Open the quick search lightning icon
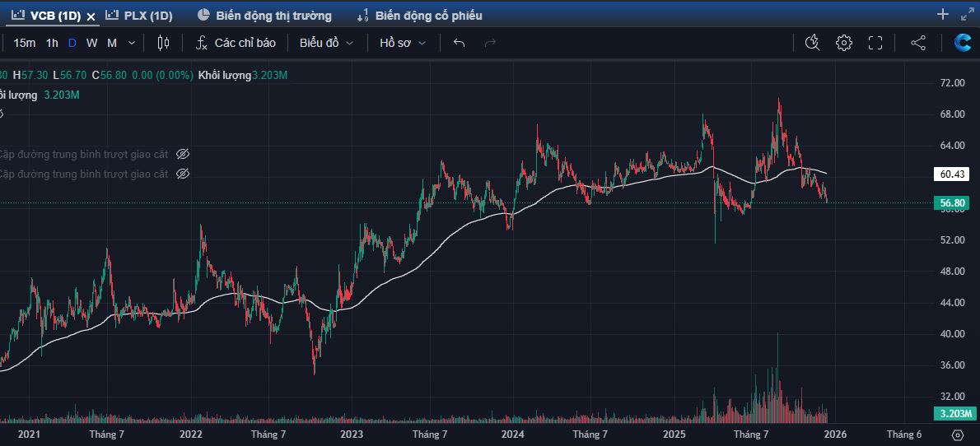The image size is (980, 446). tap(812, 43)
